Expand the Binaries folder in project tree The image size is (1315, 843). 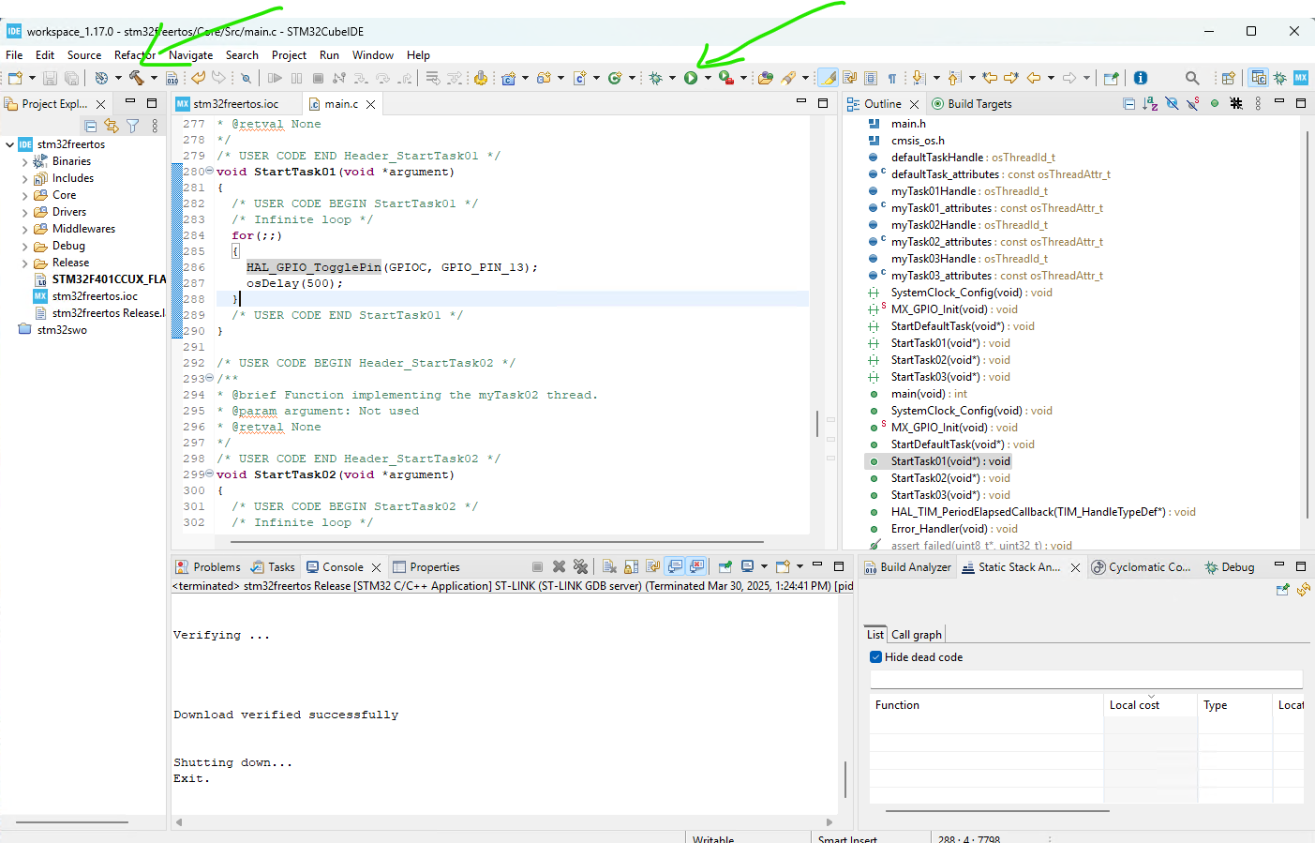pyautogui.click(x=24, y=161)
